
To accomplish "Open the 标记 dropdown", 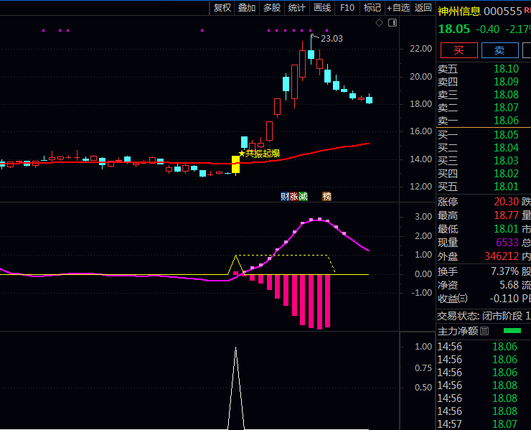I will point(372,7).
